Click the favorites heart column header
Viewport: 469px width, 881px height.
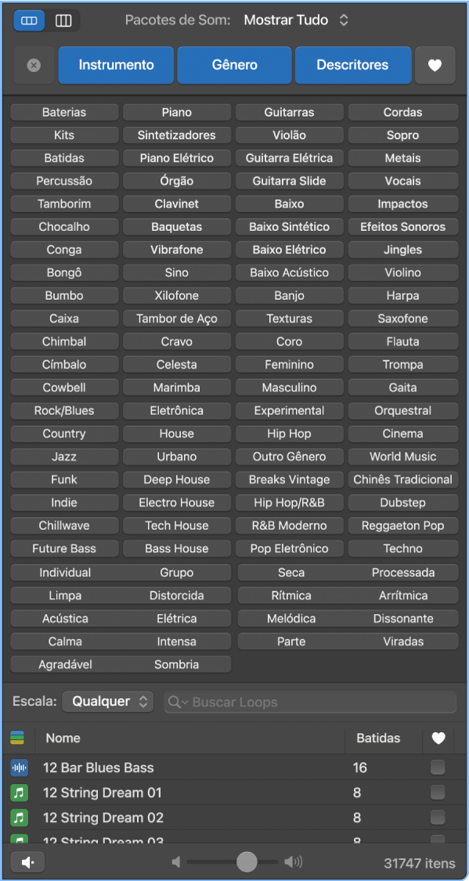point(438,738)
